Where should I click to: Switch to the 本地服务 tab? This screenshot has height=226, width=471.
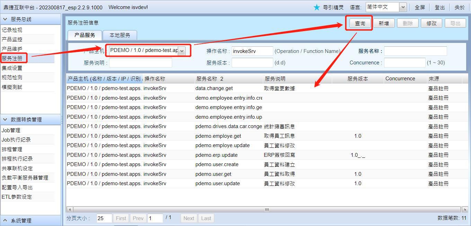tap(120, 35)
